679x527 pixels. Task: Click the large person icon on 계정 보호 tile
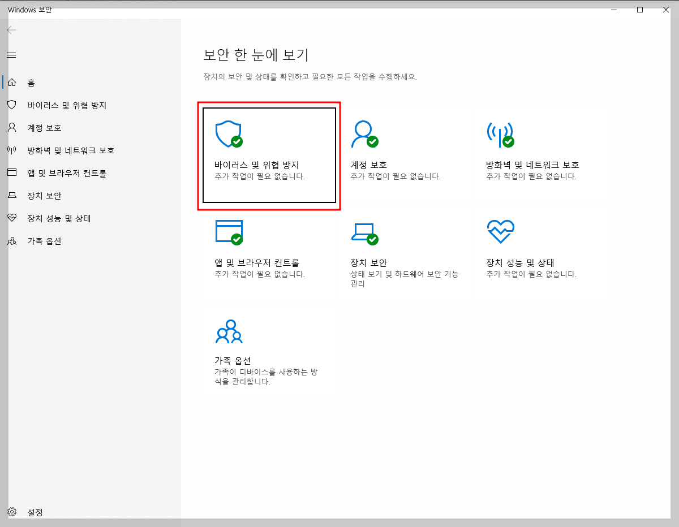364,134
